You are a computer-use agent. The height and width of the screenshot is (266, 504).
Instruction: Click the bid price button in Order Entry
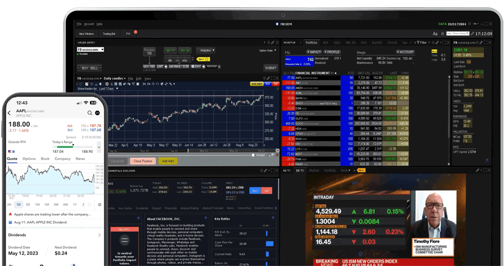click(x=170, y=50)
